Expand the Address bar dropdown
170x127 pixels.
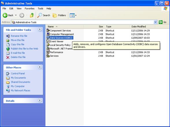tap(155, 22)
